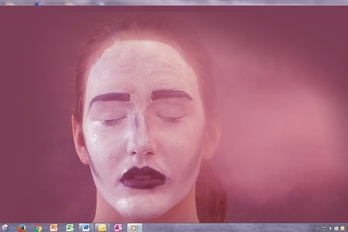
Task: Select the active media player taskbar button
Action: [x=134, y=228]
